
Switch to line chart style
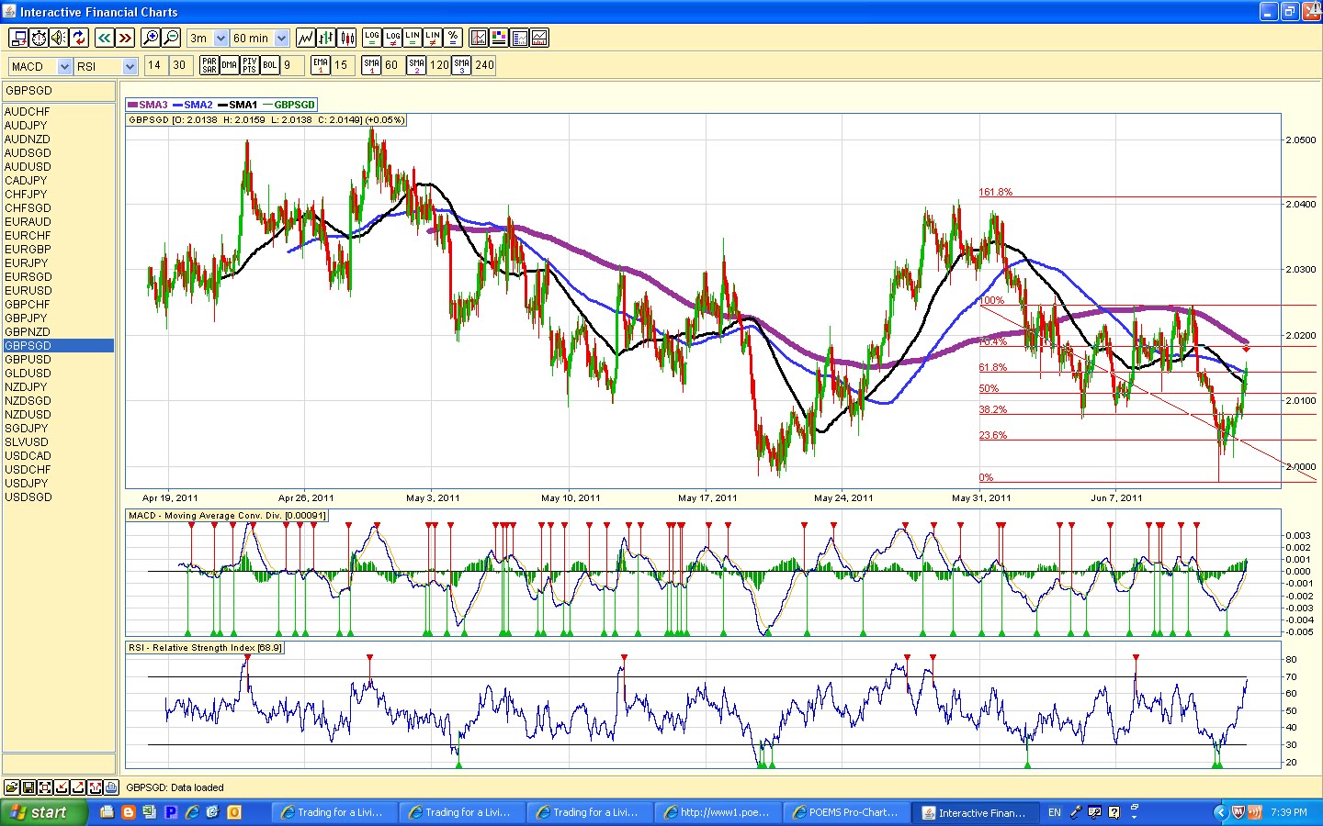point(305,38)
